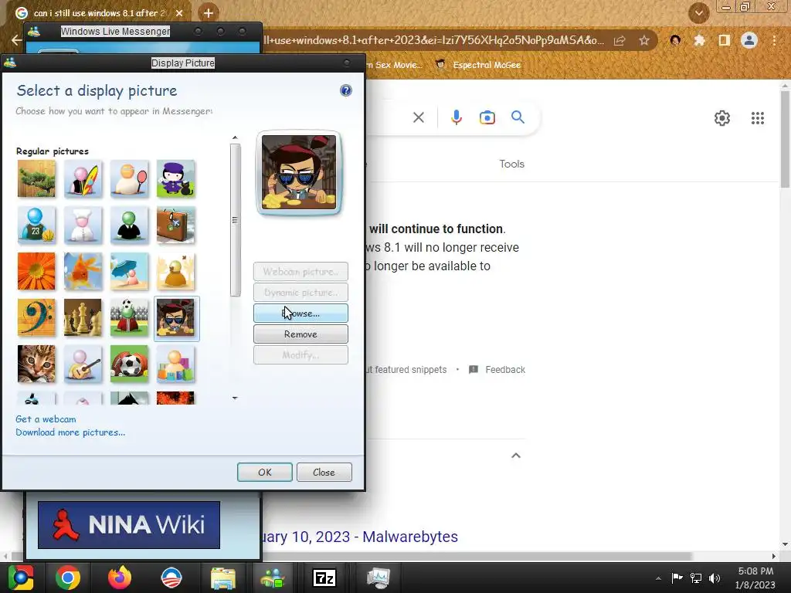Click the large display picture preview
This screenshot has height=593, width=791.
[299, 172]
